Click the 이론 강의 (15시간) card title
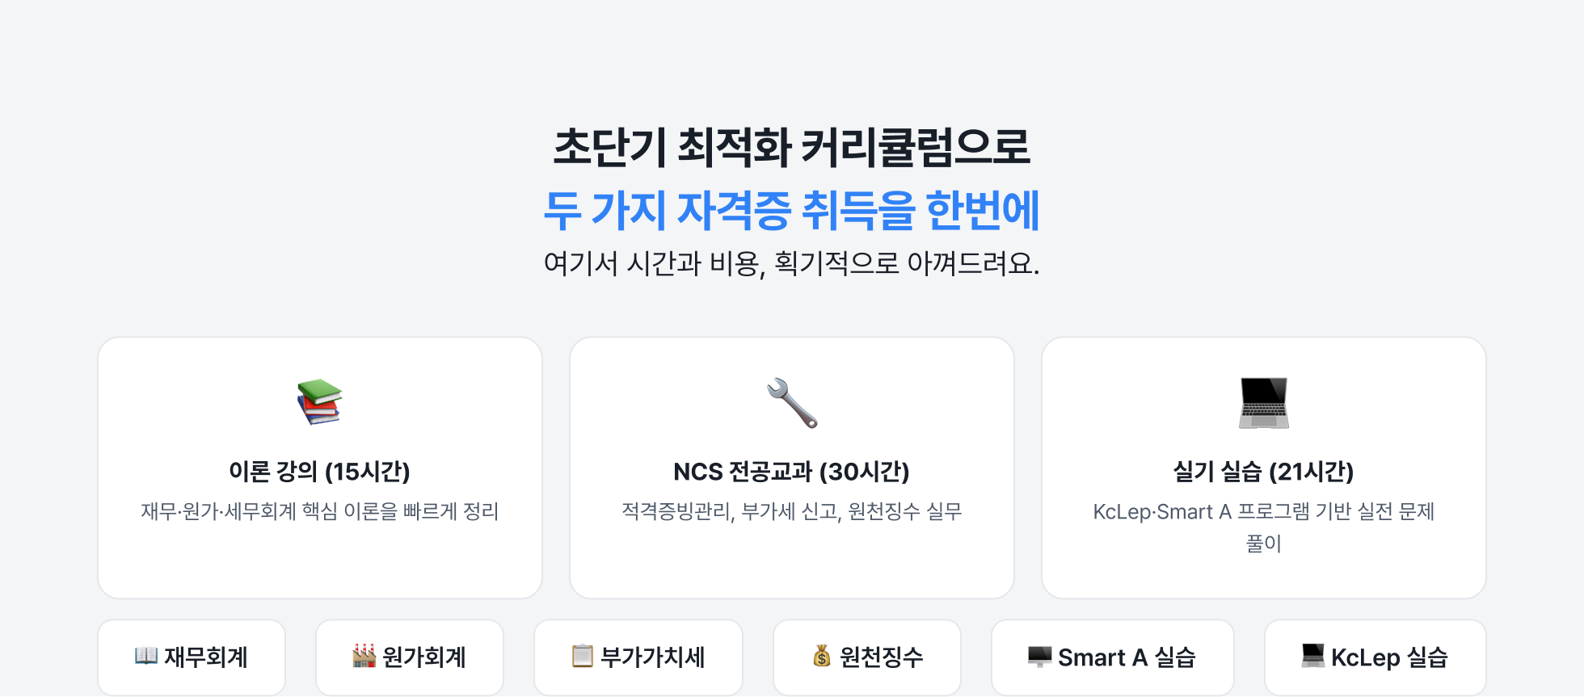This screenshot has width=1584, height=697. point(320,472)
